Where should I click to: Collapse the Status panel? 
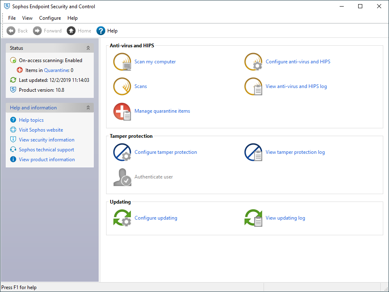coord(88,48)
